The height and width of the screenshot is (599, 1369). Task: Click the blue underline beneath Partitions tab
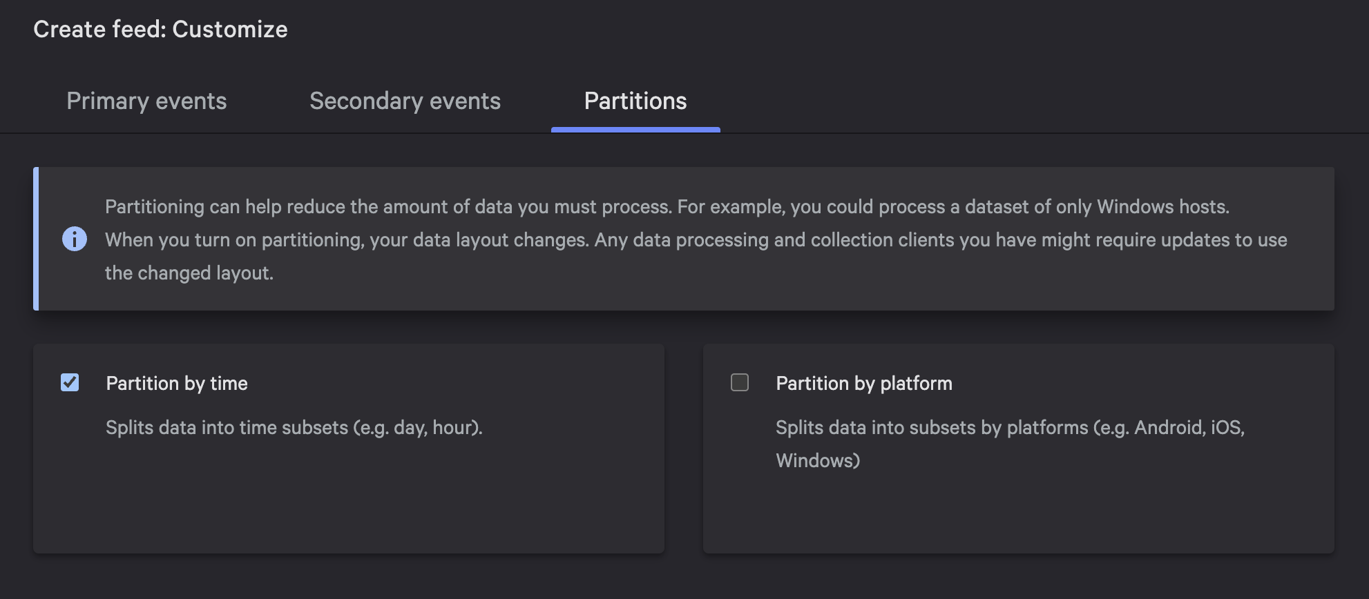point(635,130)
